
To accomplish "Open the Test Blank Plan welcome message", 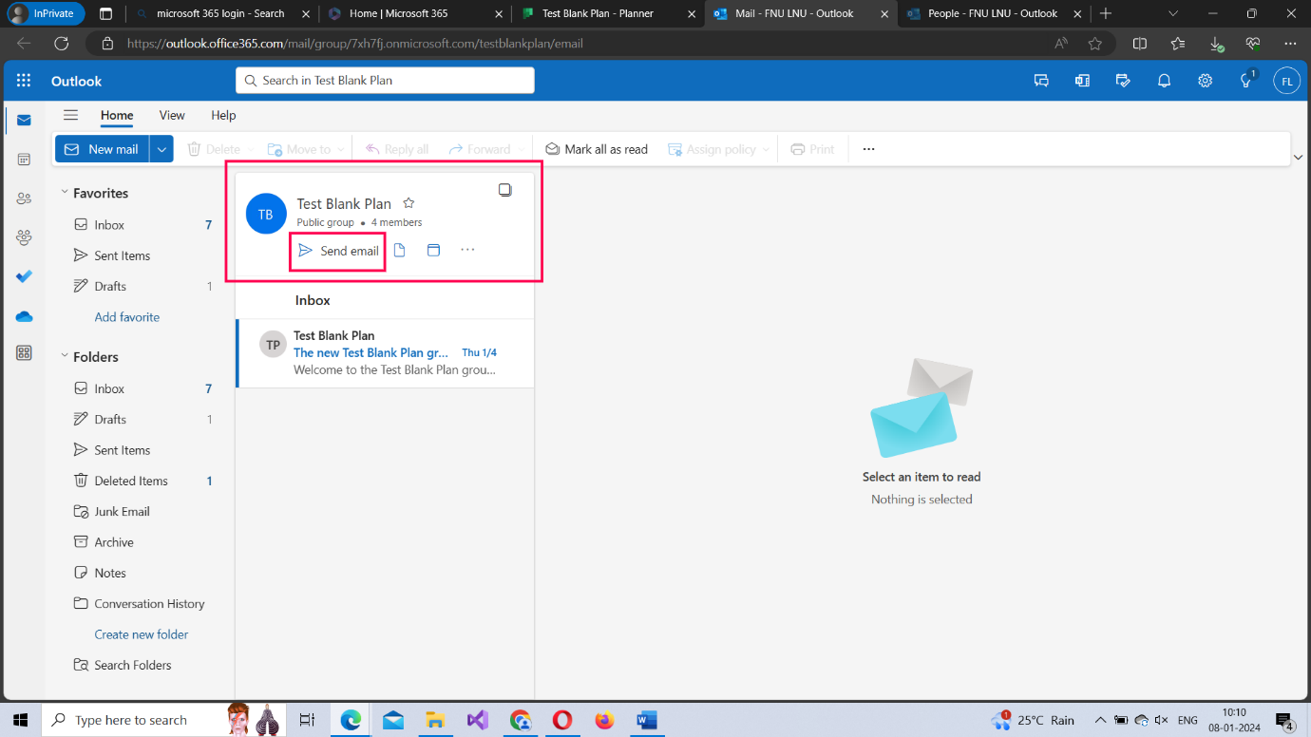I will [386, 352].
